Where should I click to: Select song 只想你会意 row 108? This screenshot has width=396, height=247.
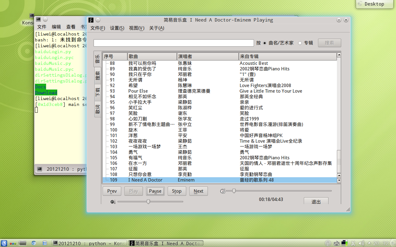[x=220, y=174]
